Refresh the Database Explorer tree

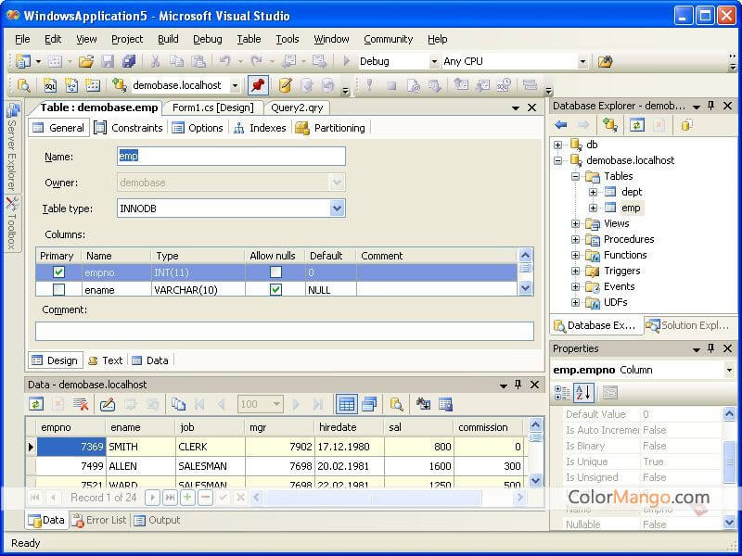[637, 125]
